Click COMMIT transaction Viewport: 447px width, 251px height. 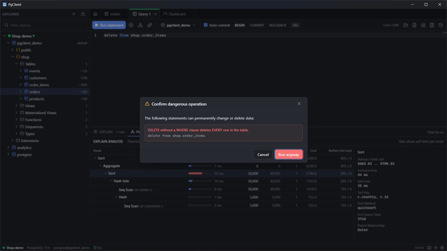tap(257, 25)
